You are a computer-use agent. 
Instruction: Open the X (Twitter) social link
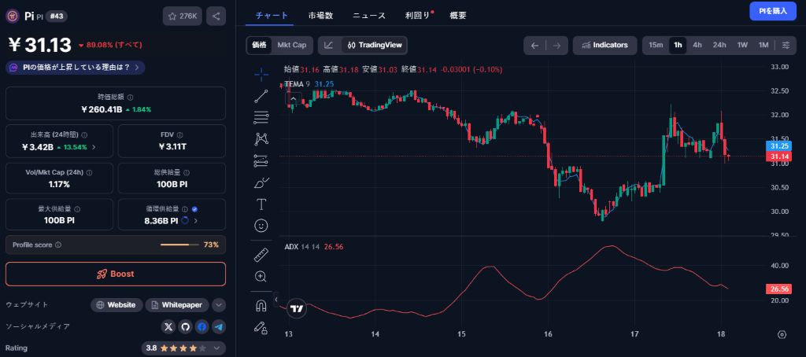pos(168,326)
